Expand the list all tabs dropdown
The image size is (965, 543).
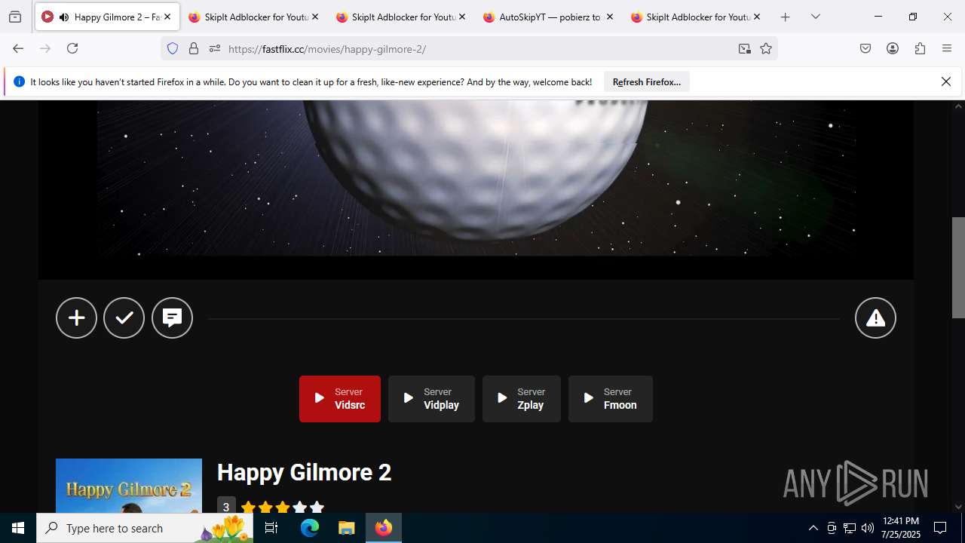pos(816,17)
